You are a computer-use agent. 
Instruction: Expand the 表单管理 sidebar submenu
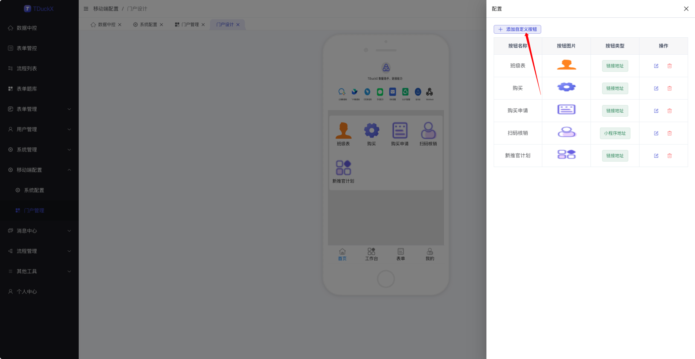coord(39,109)
